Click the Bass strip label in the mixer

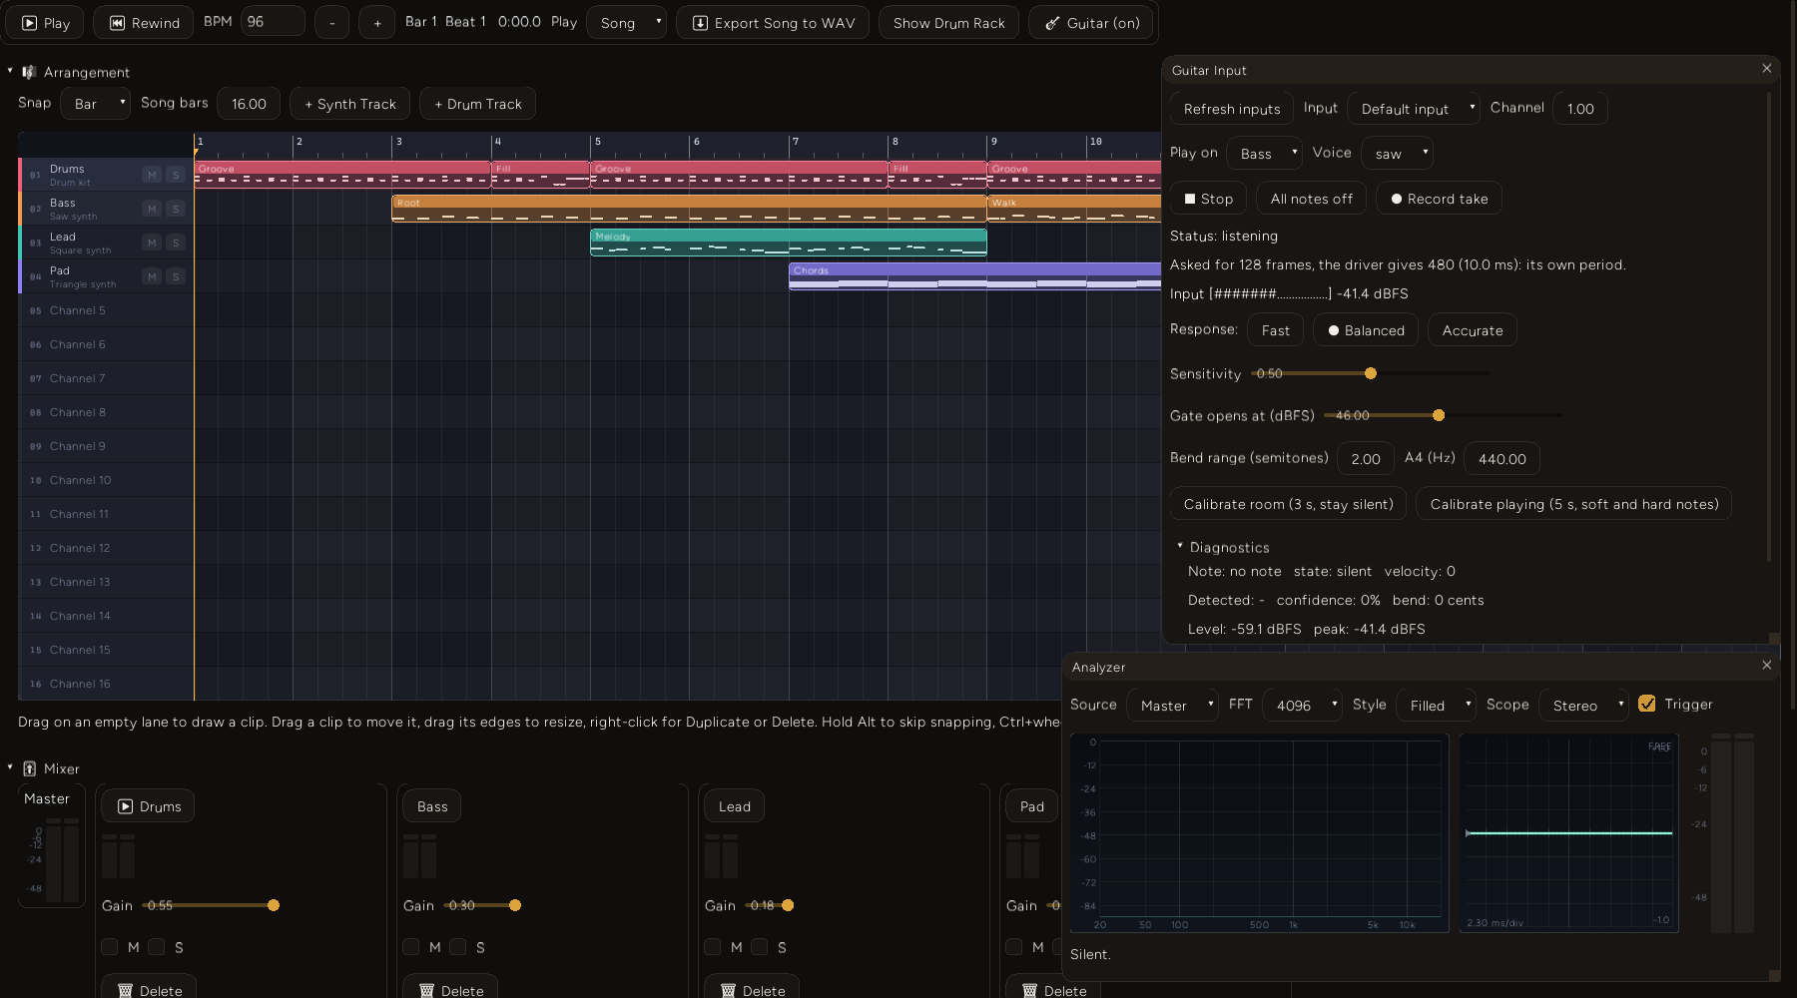point(432,805)
